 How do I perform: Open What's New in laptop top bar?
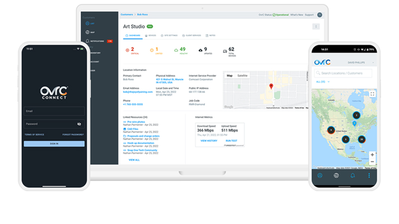tap(297, 15)
